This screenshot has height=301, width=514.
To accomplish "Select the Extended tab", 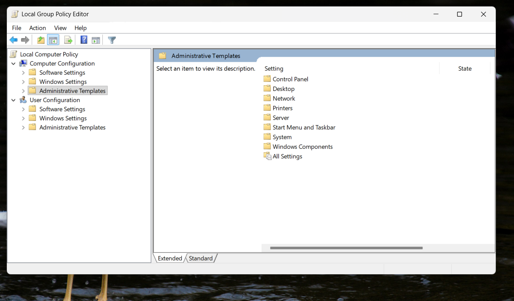I will [x=170, y=258].
